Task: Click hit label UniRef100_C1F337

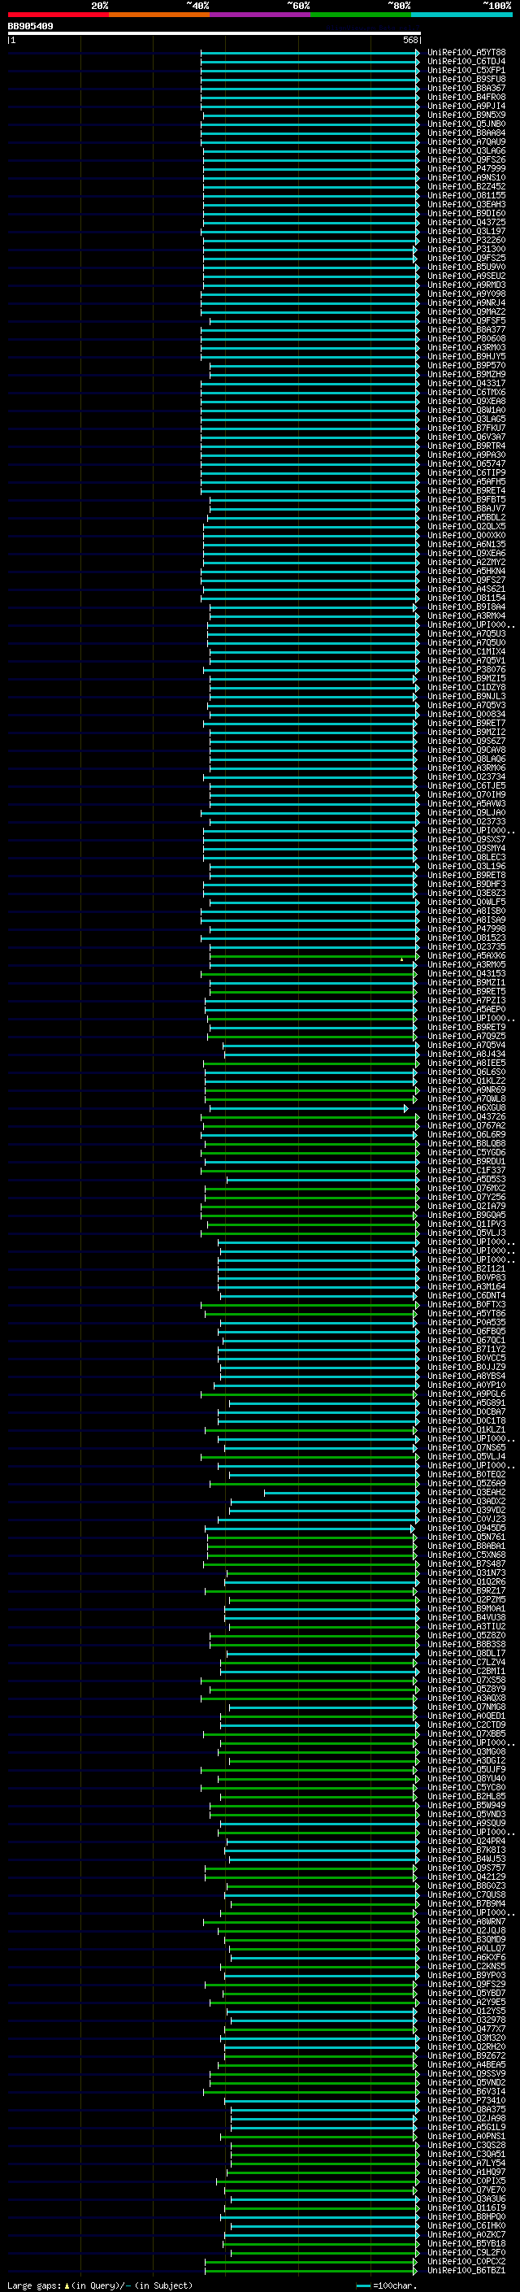Action: (466, 1170)
